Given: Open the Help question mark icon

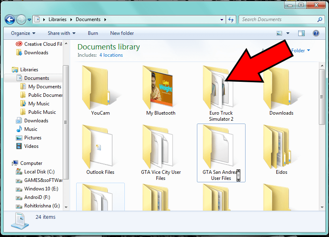Looking at the screenshot, I should point(316,33).
